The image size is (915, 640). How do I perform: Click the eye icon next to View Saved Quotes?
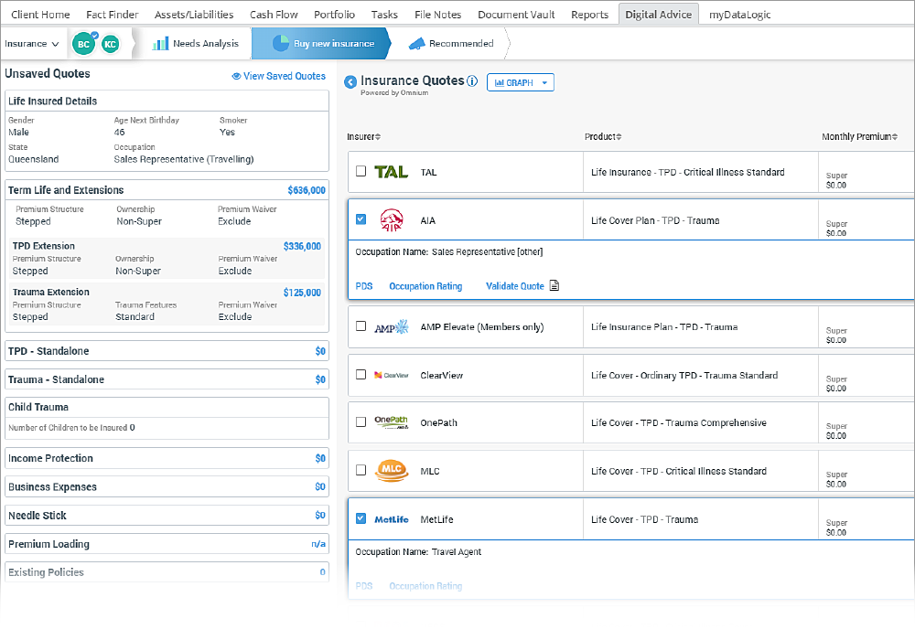[x=236, y=77]
